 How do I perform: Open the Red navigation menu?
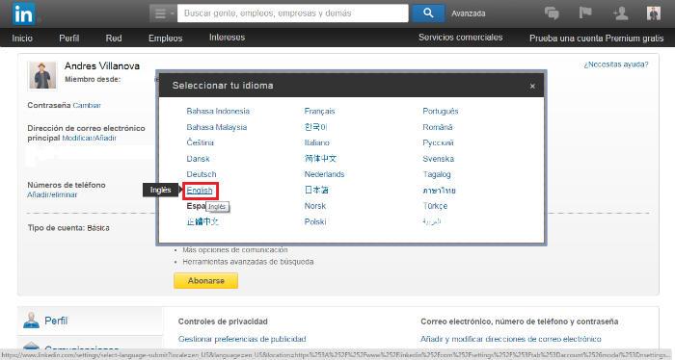pos(114,39)
